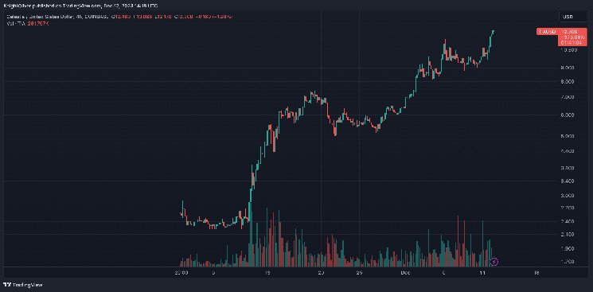Click the 11 date label on time axis
This screenshot has height=292, width=593.
[x=482, y=272]
